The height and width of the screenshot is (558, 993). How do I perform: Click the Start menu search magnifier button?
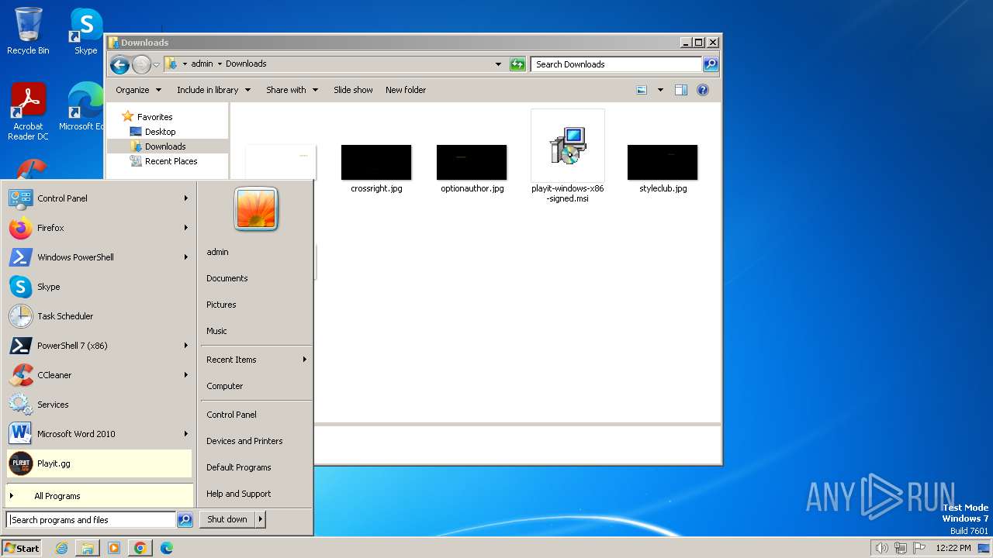pyautogui.click(x=185, y=520)
